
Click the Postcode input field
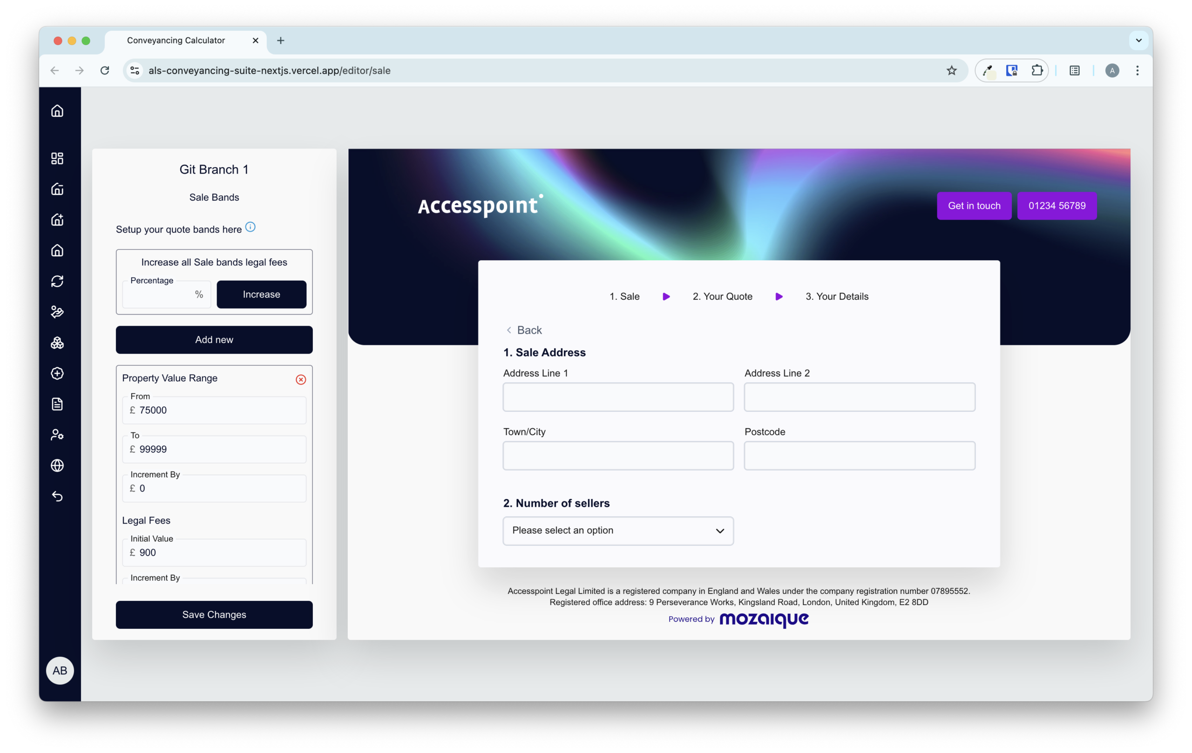(860, 456)
